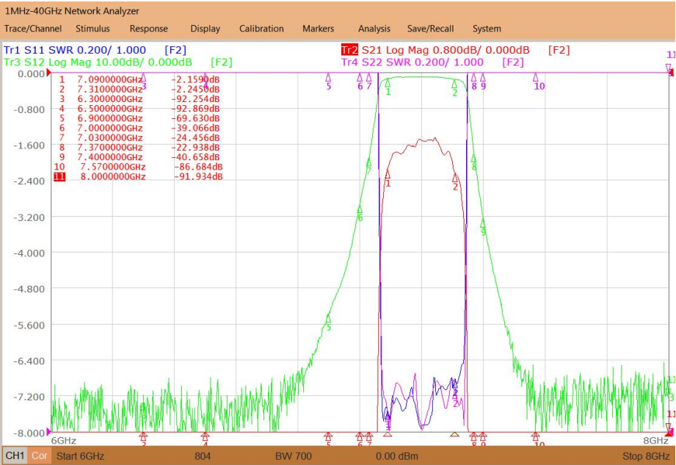
Task: Open the Trace/Channel menu
Action: click(33, 29)
